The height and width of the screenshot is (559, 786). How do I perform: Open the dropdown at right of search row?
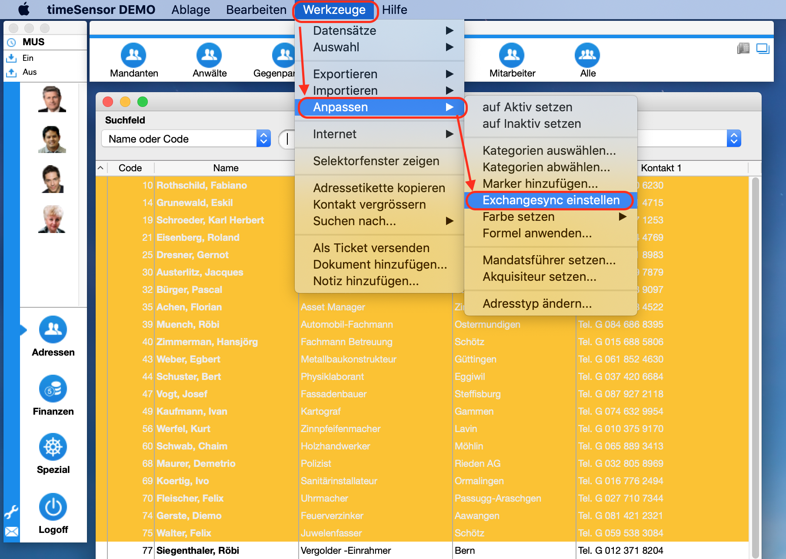point(734,138)
